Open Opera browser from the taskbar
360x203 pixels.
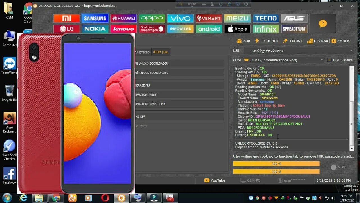click(105, 198)
